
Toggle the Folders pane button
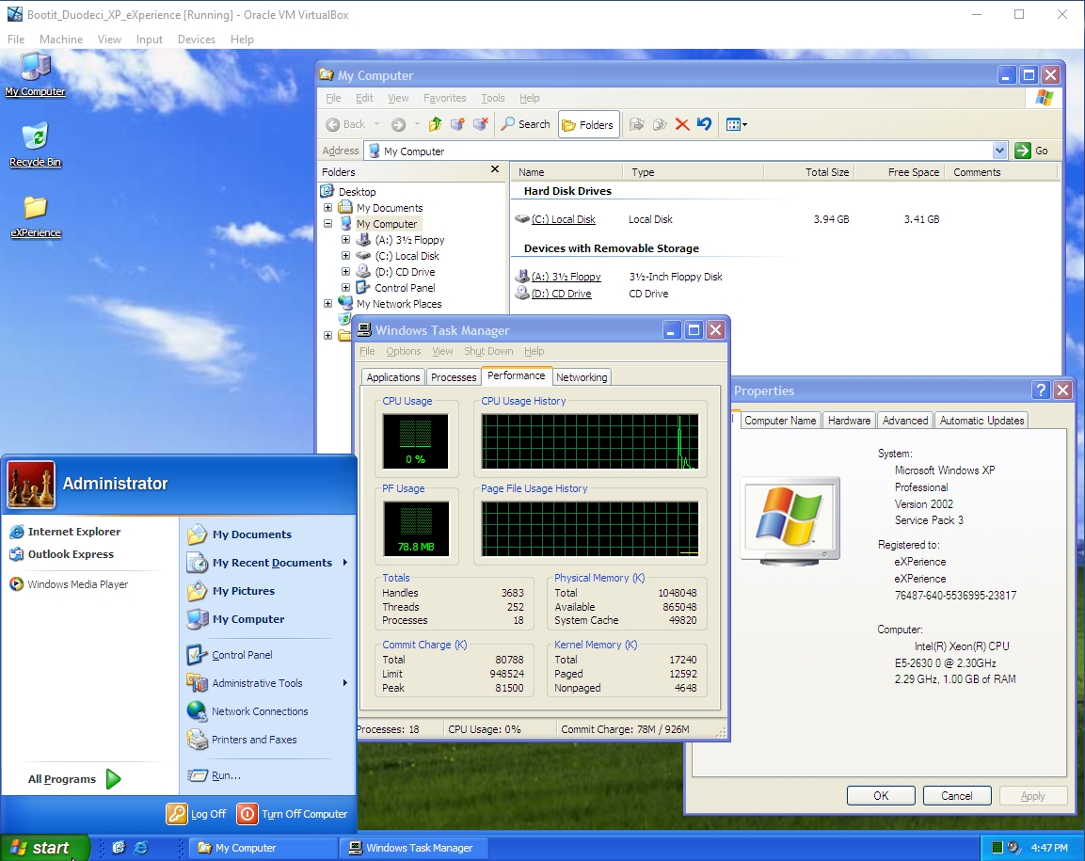coord(588,124)
